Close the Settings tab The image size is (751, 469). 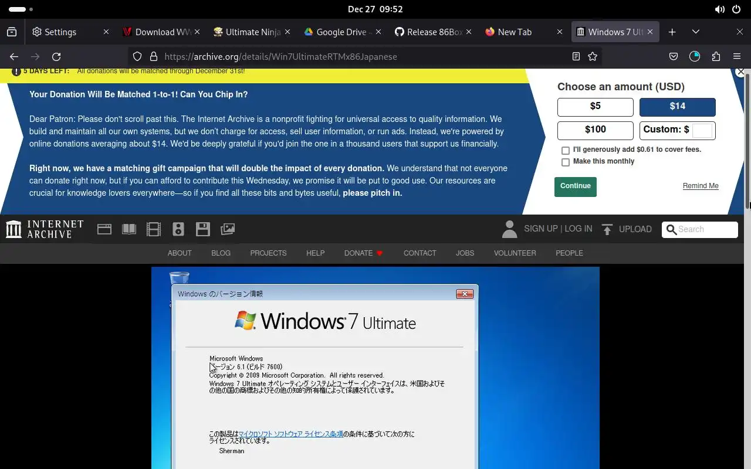[x=106, y=32]
